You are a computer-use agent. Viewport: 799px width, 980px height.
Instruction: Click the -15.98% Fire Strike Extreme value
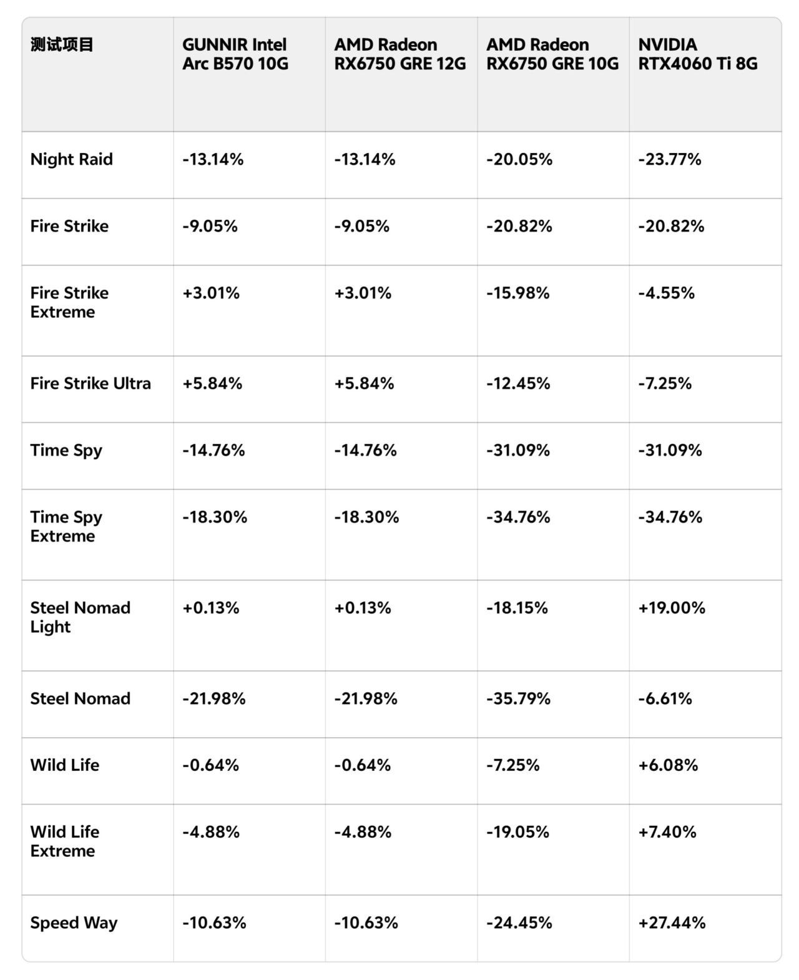point(517,293)
